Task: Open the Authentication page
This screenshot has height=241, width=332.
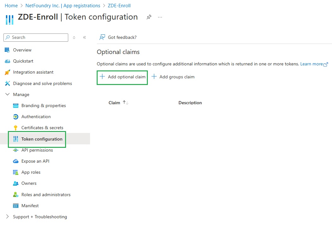Action: pos(36,117)
